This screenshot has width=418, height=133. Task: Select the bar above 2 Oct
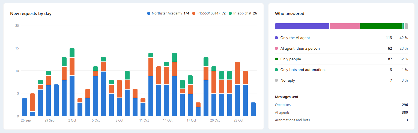(72, 82)
